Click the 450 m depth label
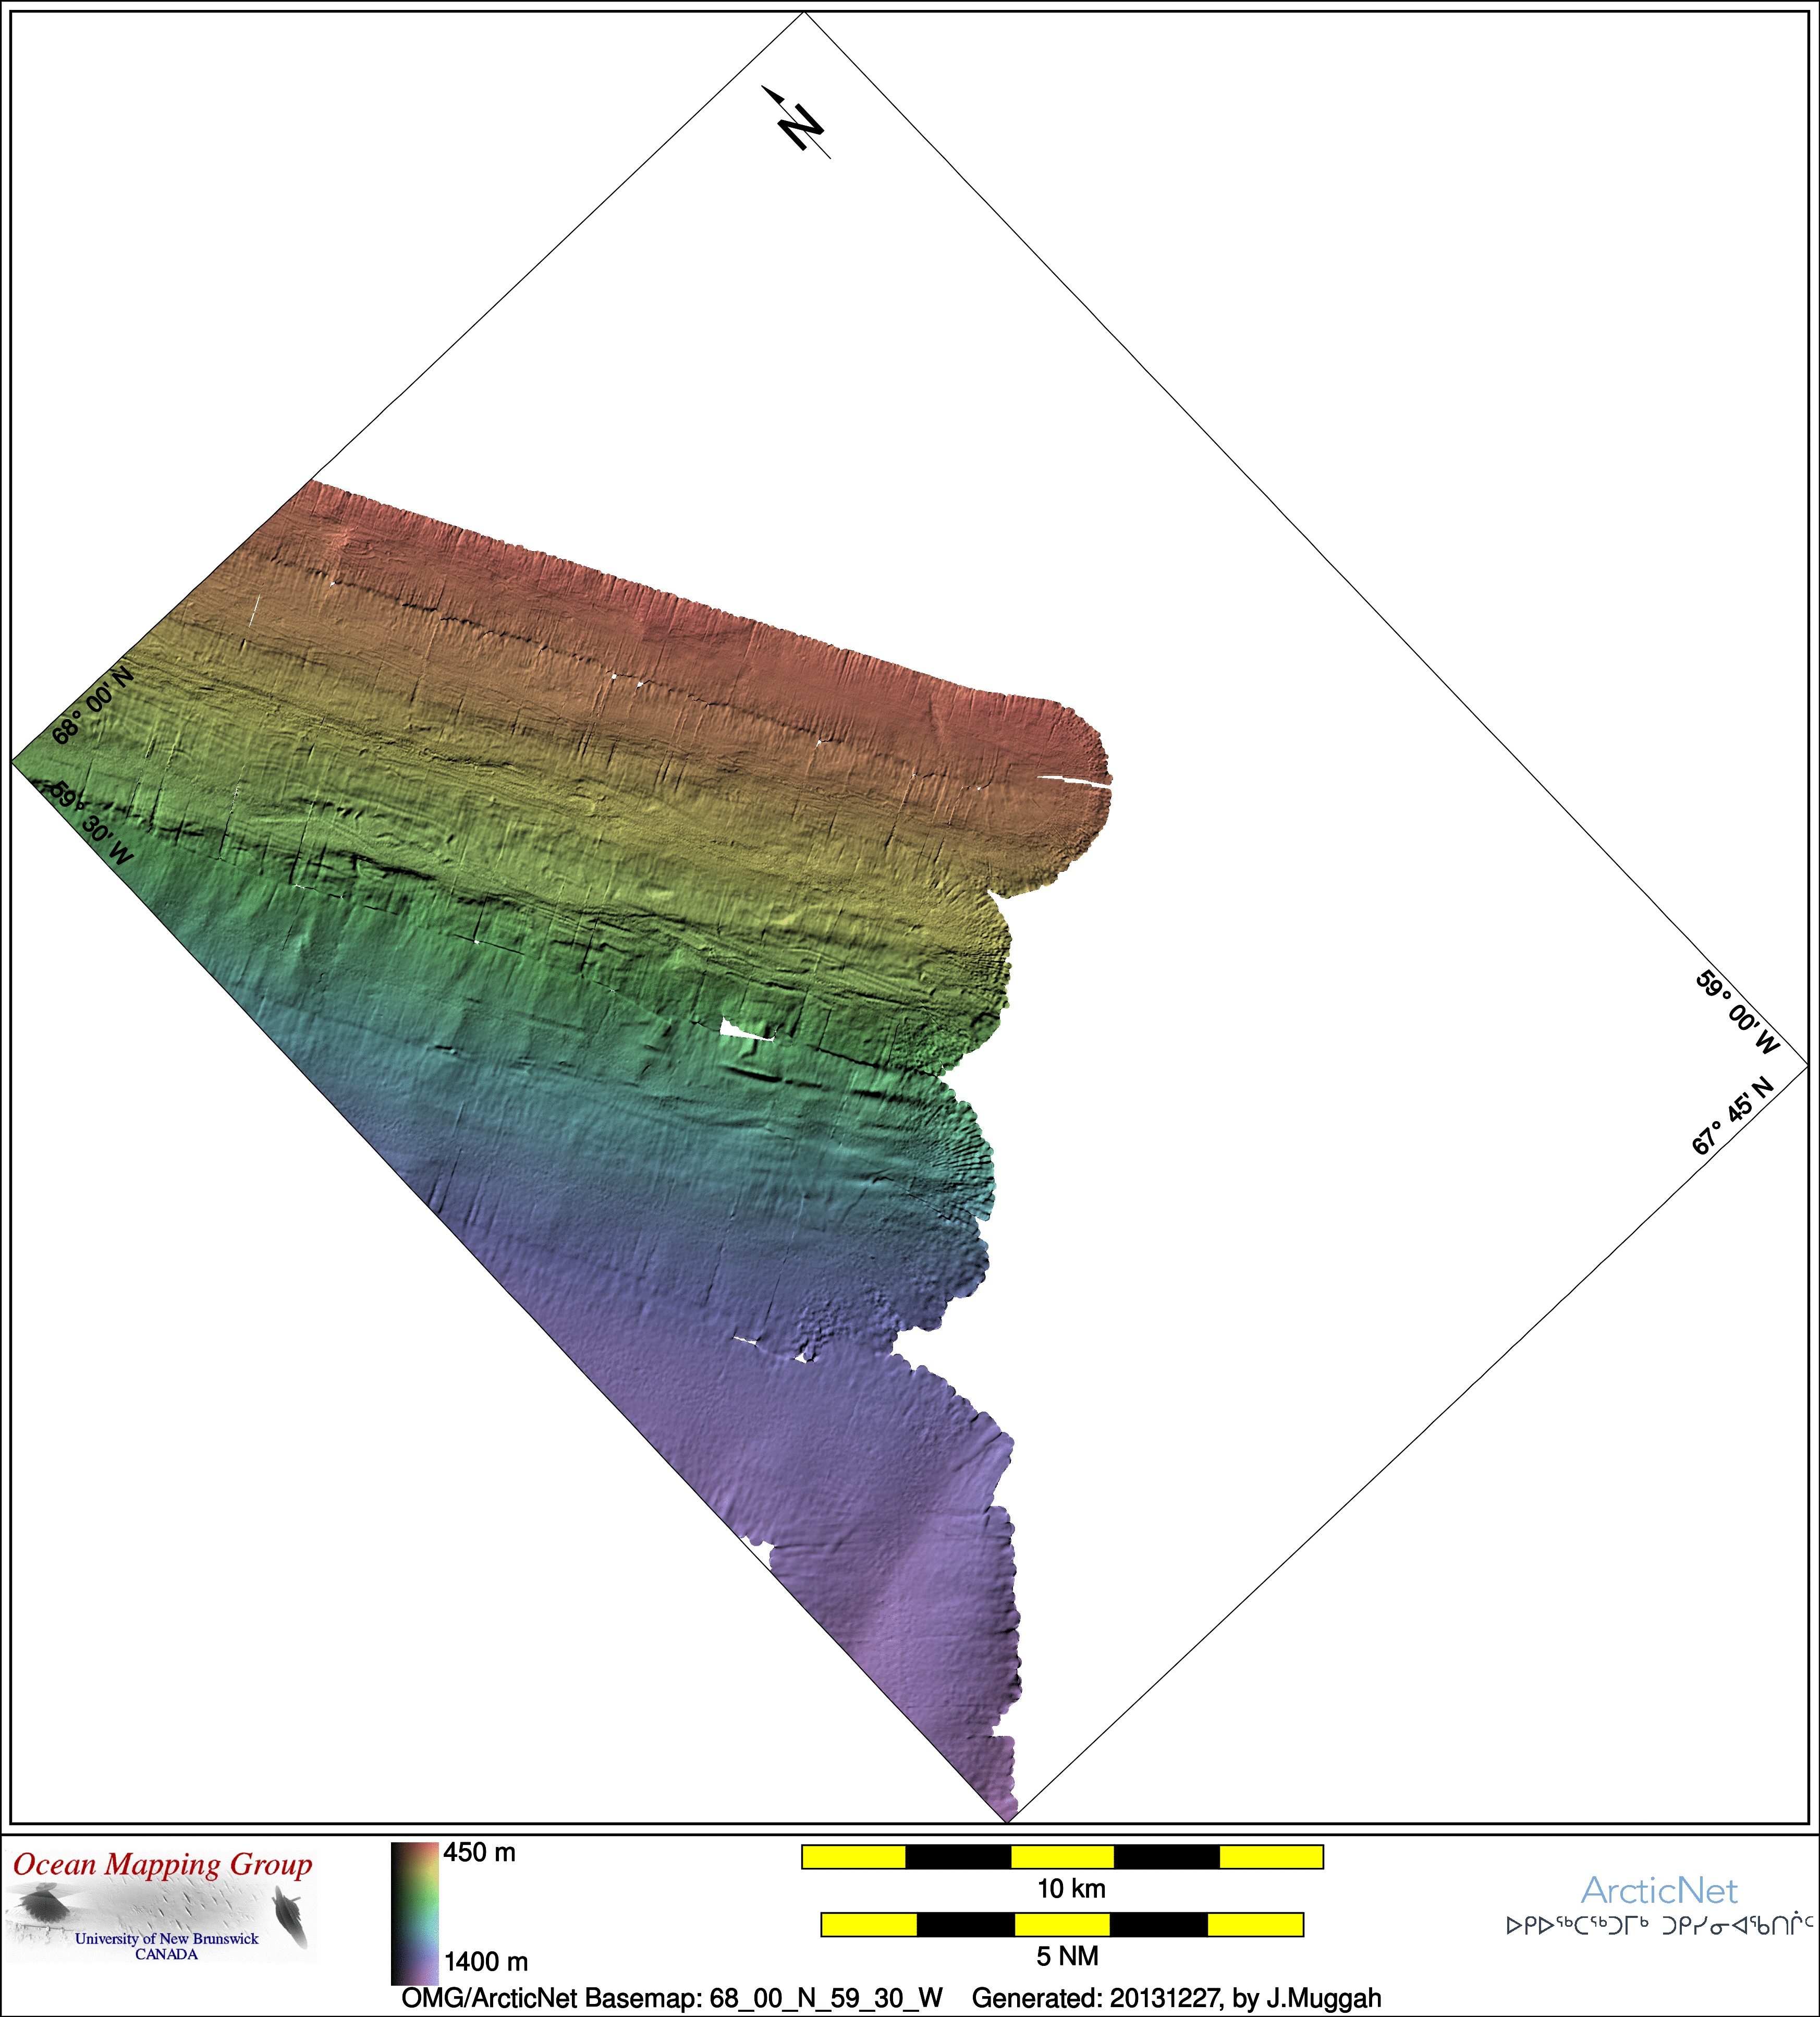Viewport: 1820px width, 2017px height. pos(480,1853)
